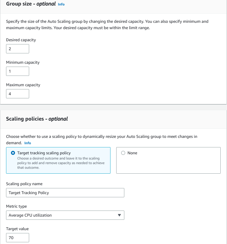The image size is (227, 244).
Task: Open the Info link after 'demand.'
Action: [x=28, y=143]
